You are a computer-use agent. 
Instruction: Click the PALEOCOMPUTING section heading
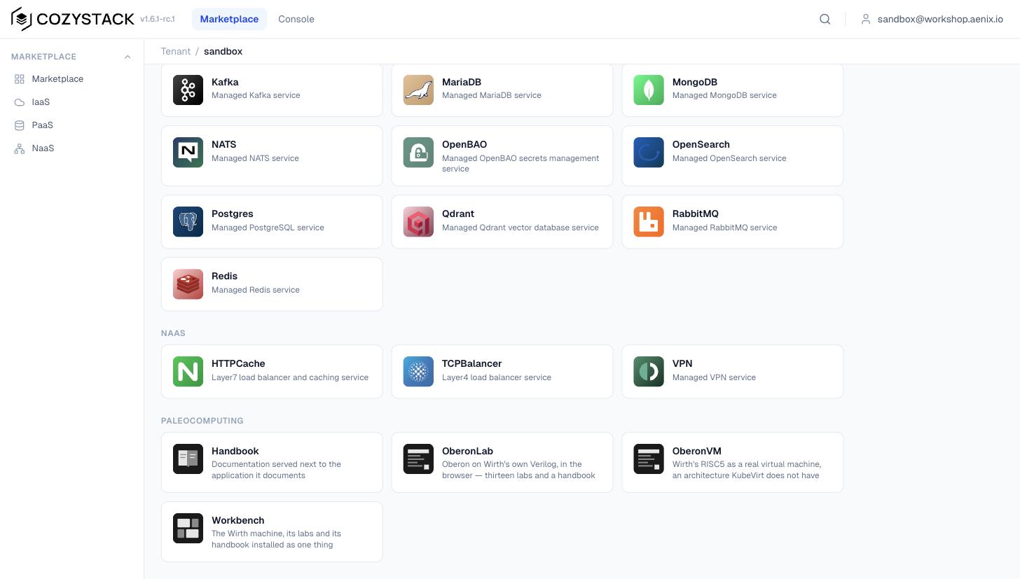tap(202, 421)
